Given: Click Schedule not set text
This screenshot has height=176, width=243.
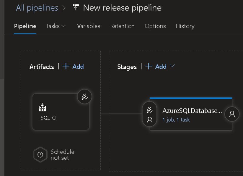Looking at the screenshot, I should (62, 155).
